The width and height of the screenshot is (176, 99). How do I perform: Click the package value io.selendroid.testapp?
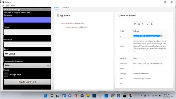pyautogui.click(x=141, y=74)
